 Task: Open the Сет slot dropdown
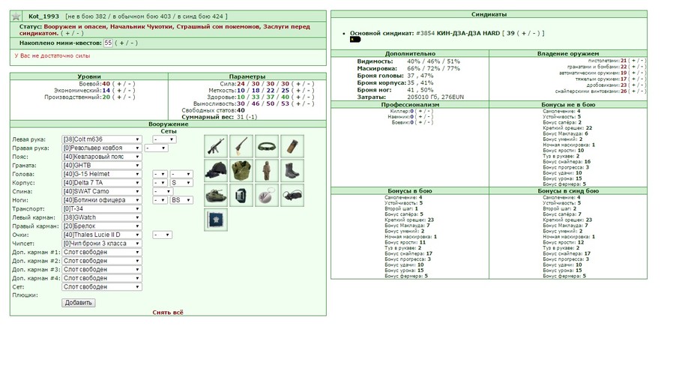point(102,286)
